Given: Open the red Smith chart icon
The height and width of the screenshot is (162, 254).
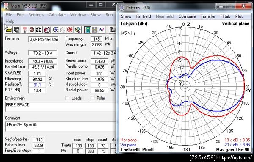Looking at the screenshot, I should coord(70,30).
